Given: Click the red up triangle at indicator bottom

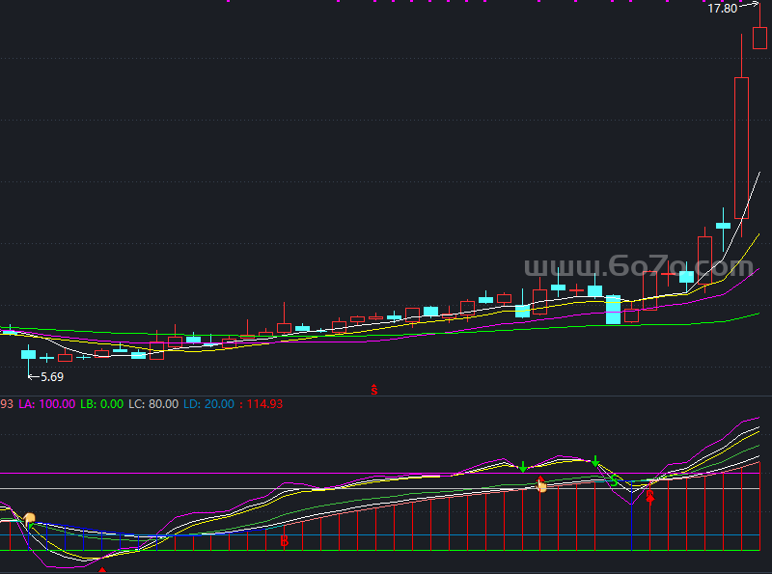Looking at the screenshot, I should pos(102,569).
